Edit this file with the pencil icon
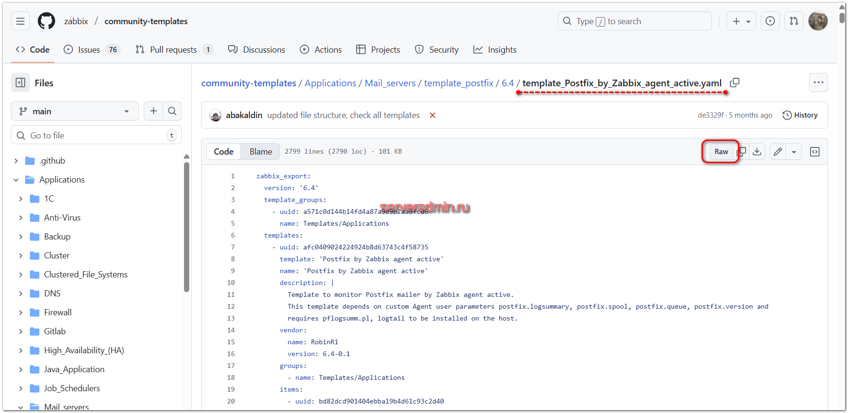This screenshot has height=413, width=848. click(x=778, y=152)
